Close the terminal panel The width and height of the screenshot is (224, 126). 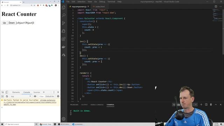tap(220, 105)
